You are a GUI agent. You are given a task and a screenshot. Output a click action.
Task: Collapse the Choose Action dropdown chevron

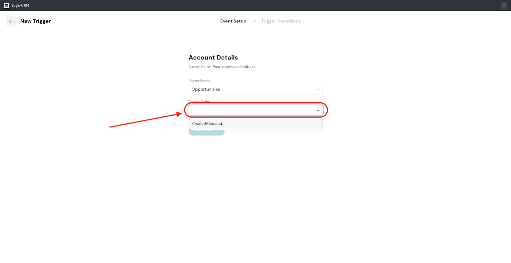tap(318, 110)
